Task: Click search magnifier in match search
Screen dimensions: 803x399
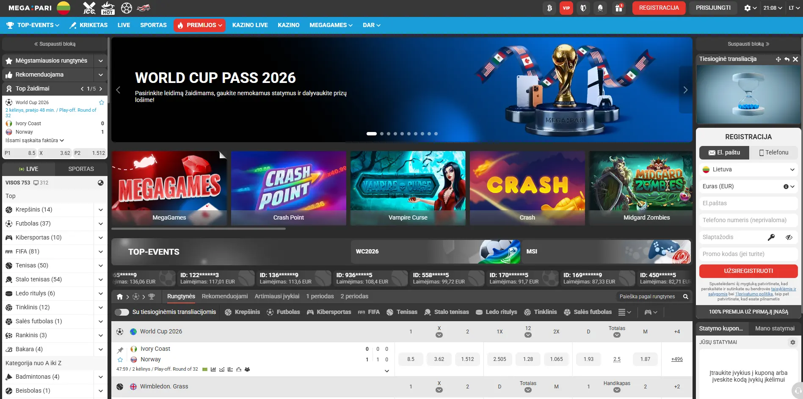Action: point(685,297)
